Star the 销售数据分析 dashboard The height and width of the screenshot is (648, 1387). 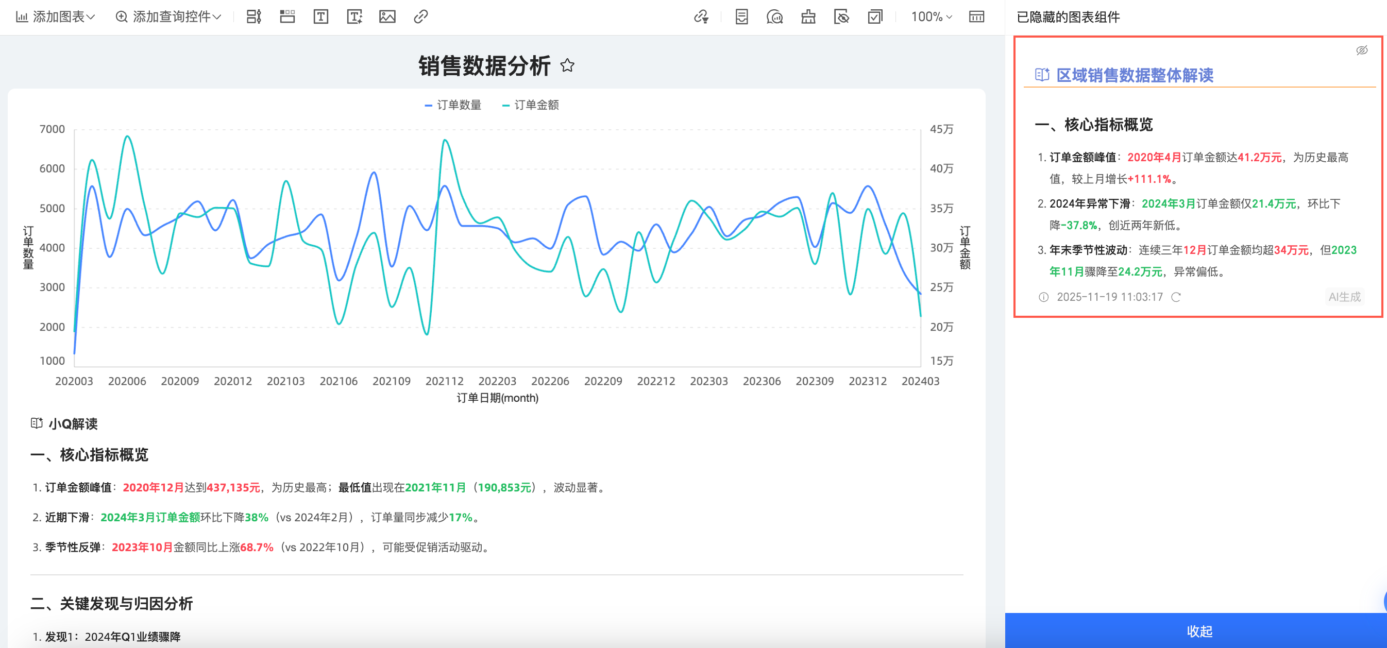coord(567,65)
